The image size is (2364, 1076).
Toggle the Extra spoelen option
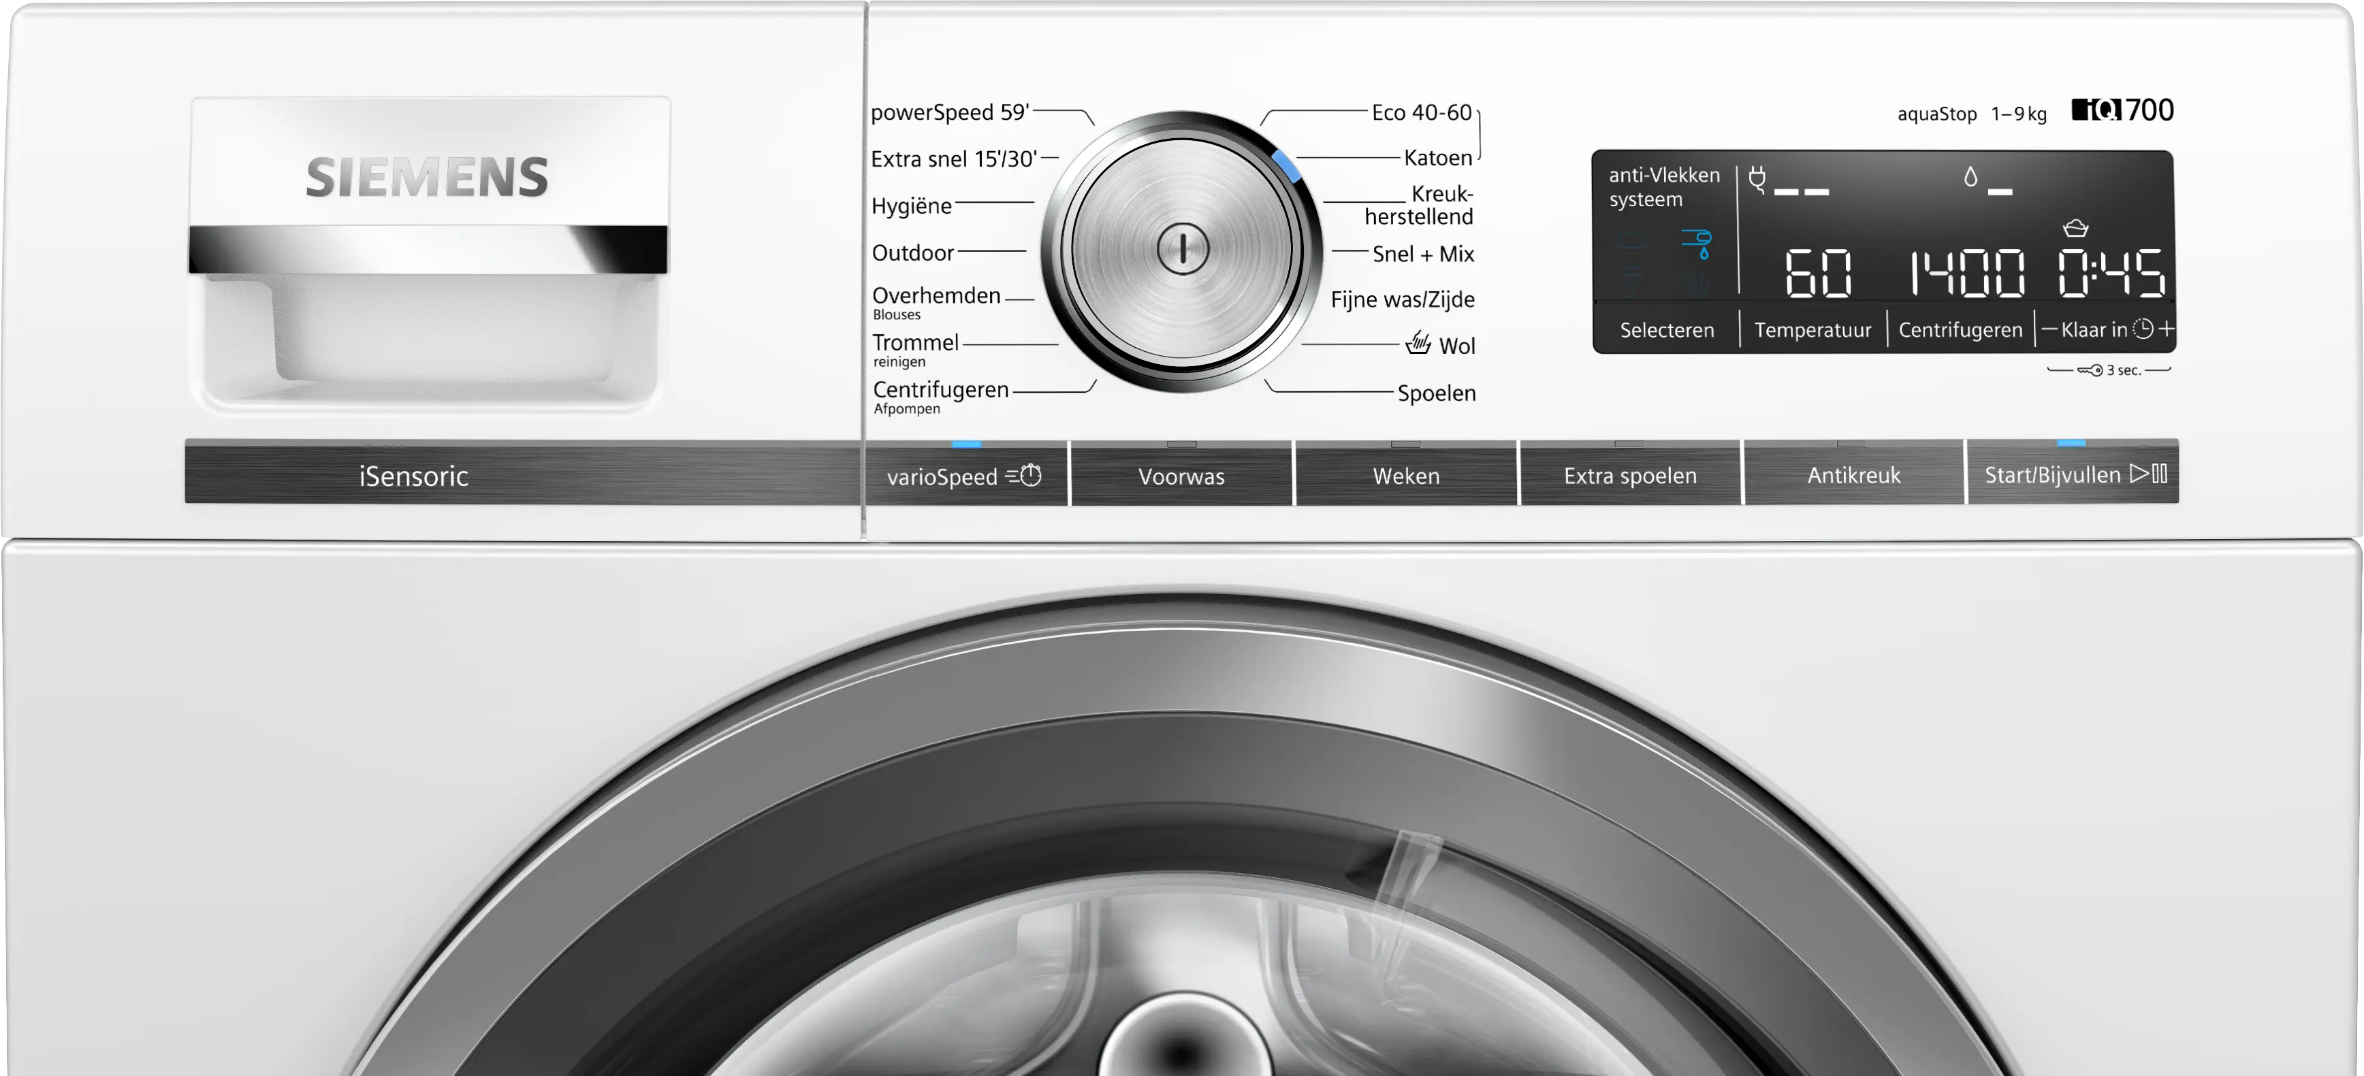coord(1630,475)
